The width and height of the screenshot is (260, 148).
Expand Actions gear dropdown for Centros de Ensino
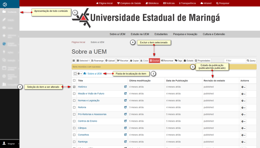tap(243, 121)
